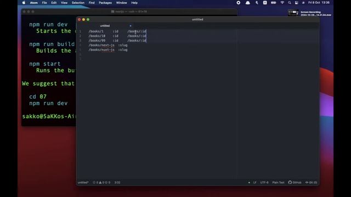The height and width of the screenshot is (197, 351).
Task: Click /books/:id at end of line 1
Action: [x=137, y=32]
